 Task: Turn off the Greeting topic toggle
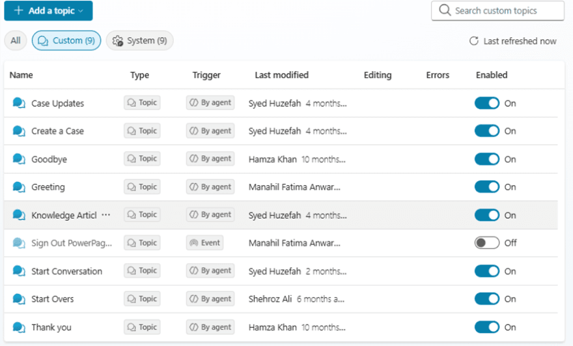coord(486,187)
